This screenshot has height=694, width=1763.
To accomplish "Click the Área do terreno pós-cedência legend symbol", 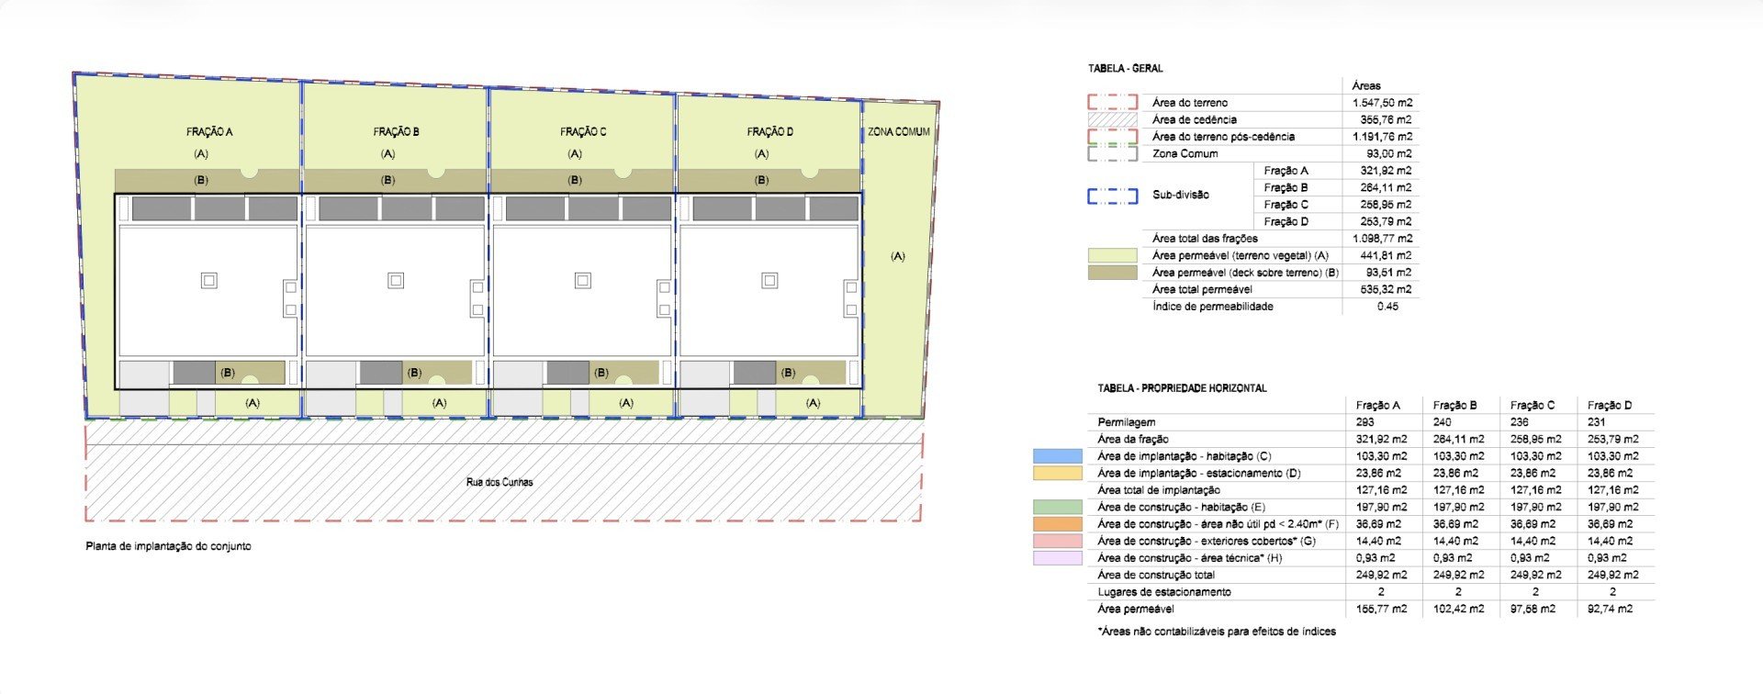I will tap(1112, 137).
